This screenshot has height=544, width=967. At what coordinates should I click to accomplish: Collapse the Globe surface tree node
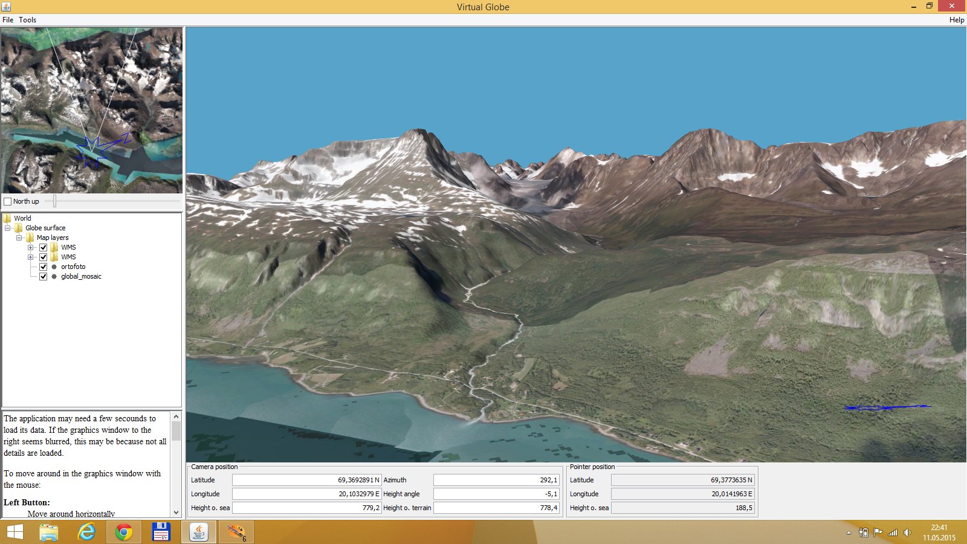pos(8,228)
